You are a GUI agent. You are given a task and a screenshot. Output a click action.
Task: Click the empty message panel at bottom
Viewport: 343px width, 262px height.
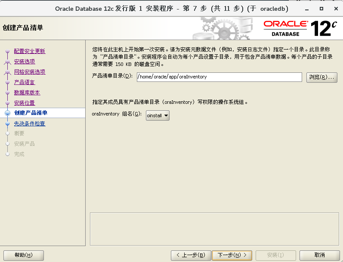(214, 229)
